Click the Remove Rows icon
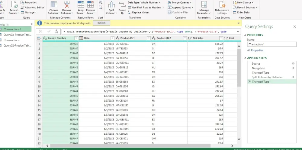The image size is (302, 150). click(x=90, y=5)
